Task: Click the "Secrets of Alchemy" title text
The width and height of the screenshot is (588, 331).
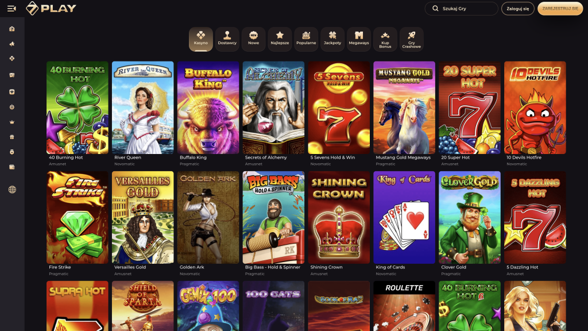Action: tap(266, 157)
